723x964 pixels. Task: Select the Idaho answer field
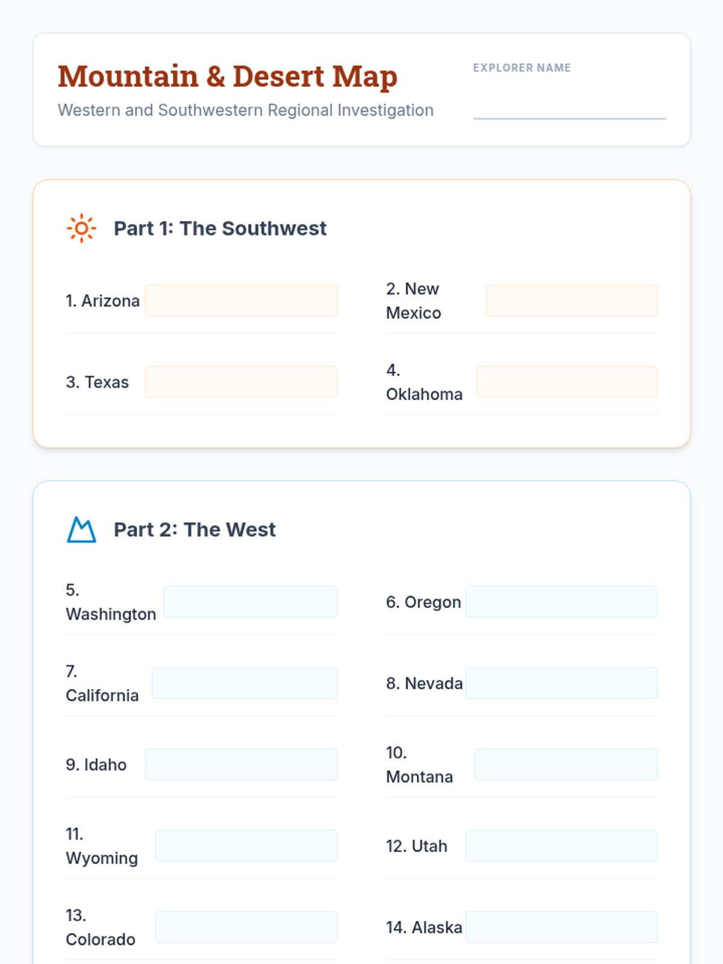pos(241,765)
